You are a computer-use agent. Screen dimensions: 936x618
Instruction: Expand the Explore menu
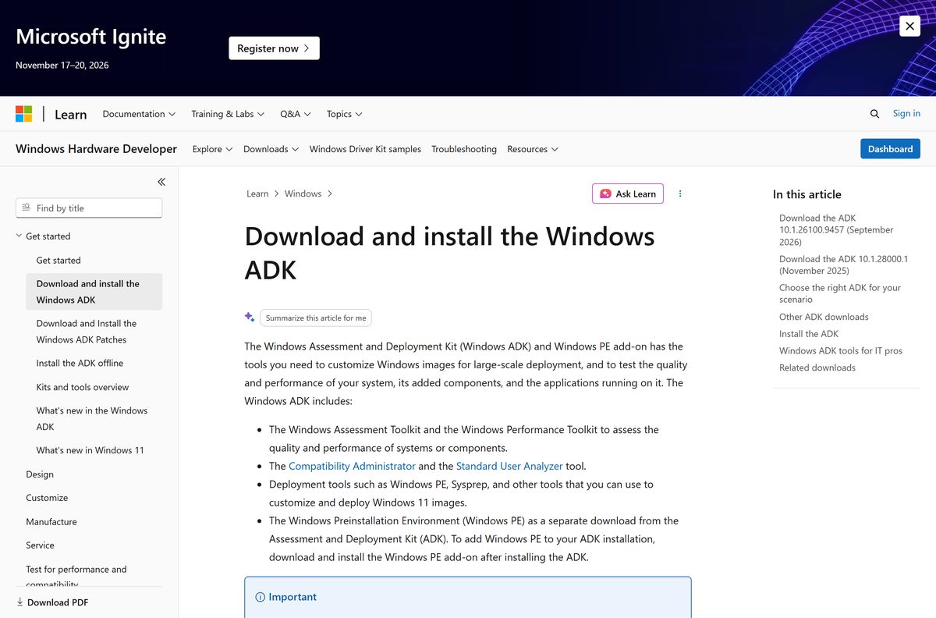point(212,149)
